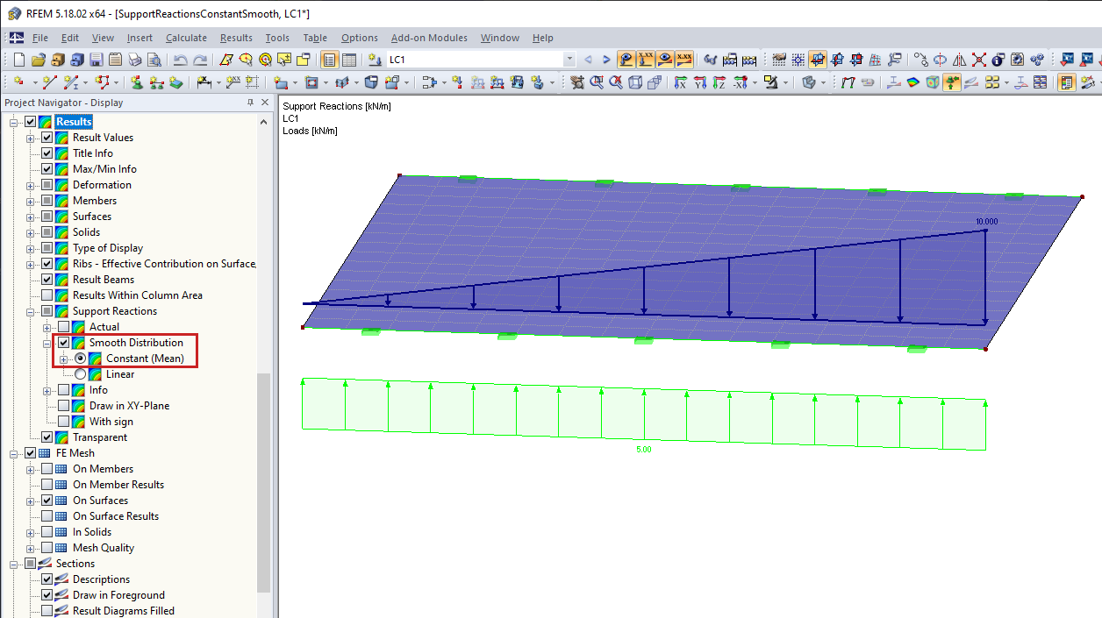Expand the Actual node under Support Reactions
1102x618 pixels.
pyautogui.click(x=47, y=327)
